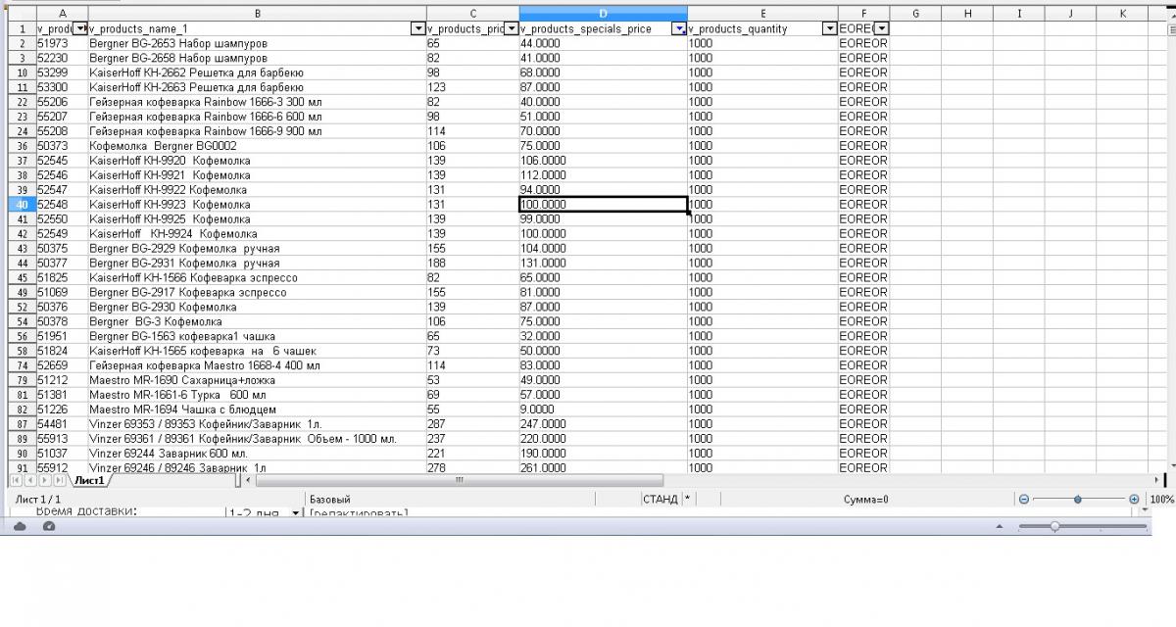The image size is (1176, 627).
Task: Select cell Bergner BG-3 Кофемолка
Action: (257, 321)
